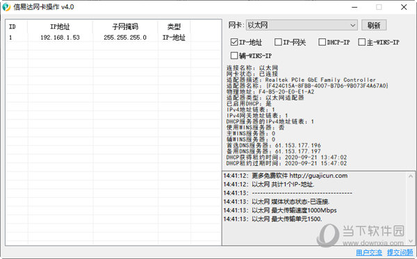
Task: Select the row ID 1 cell
Action: 10,37
